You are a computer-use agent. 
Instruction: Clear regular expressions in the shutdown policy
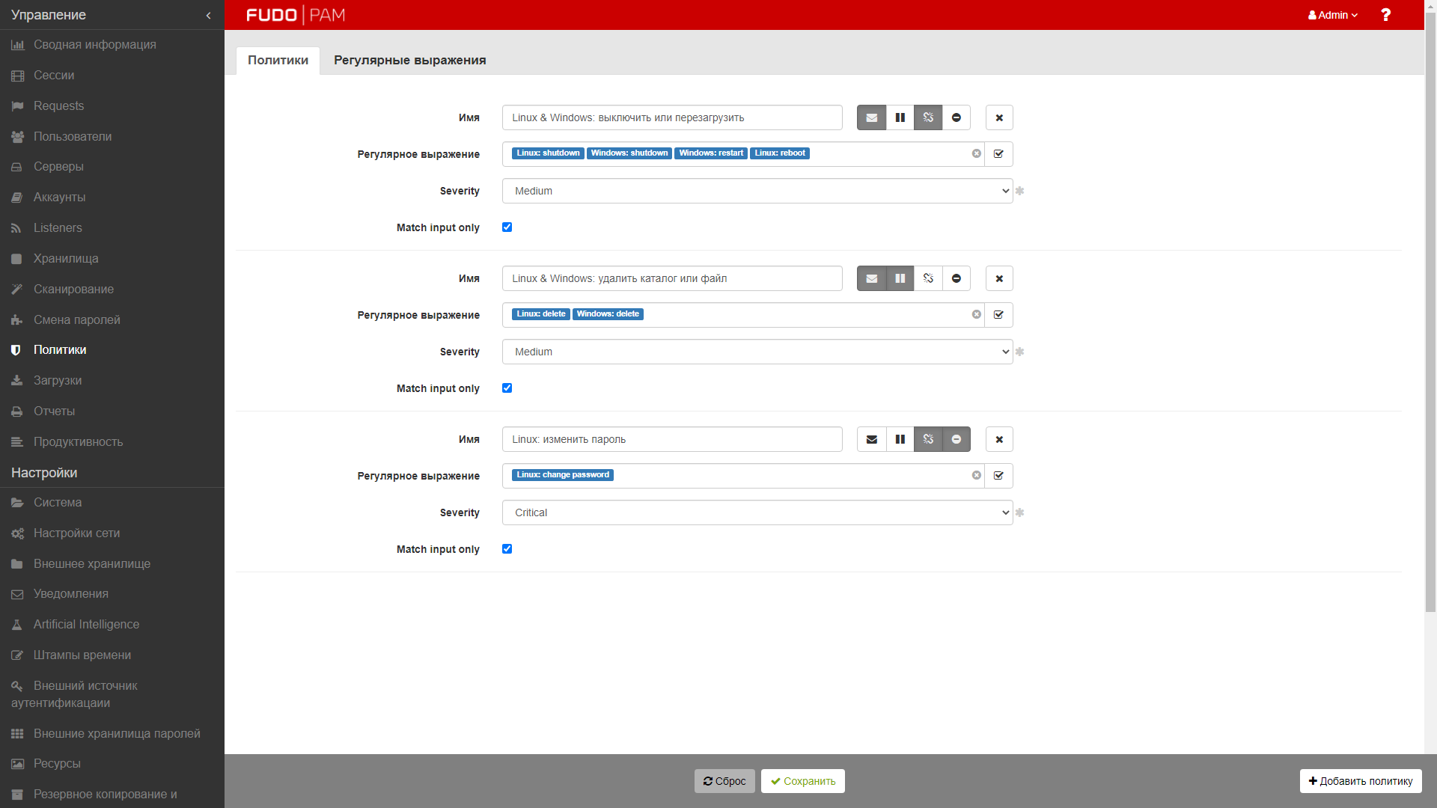[x=976, y=153]
